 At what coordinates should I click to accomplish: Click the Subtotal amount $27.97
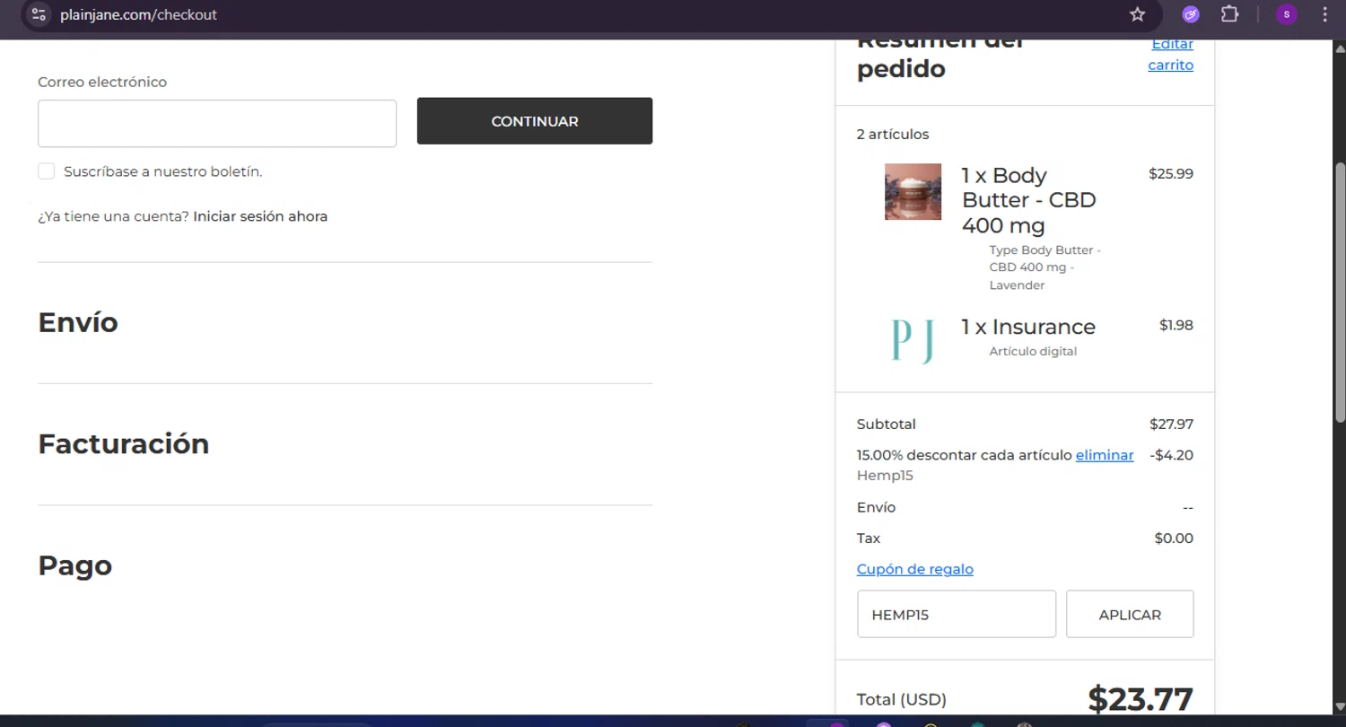1171,424
